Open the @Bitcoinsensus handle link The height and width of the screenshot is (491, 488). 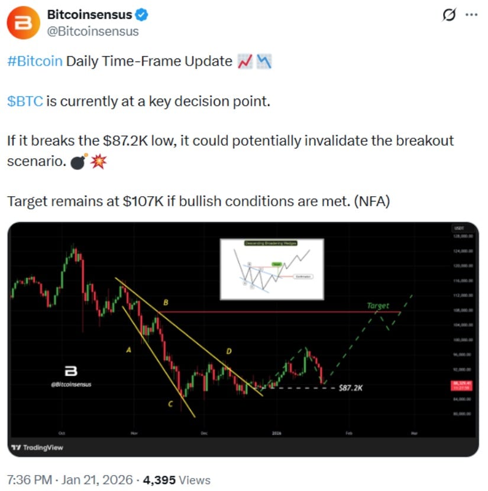[93, 31]
